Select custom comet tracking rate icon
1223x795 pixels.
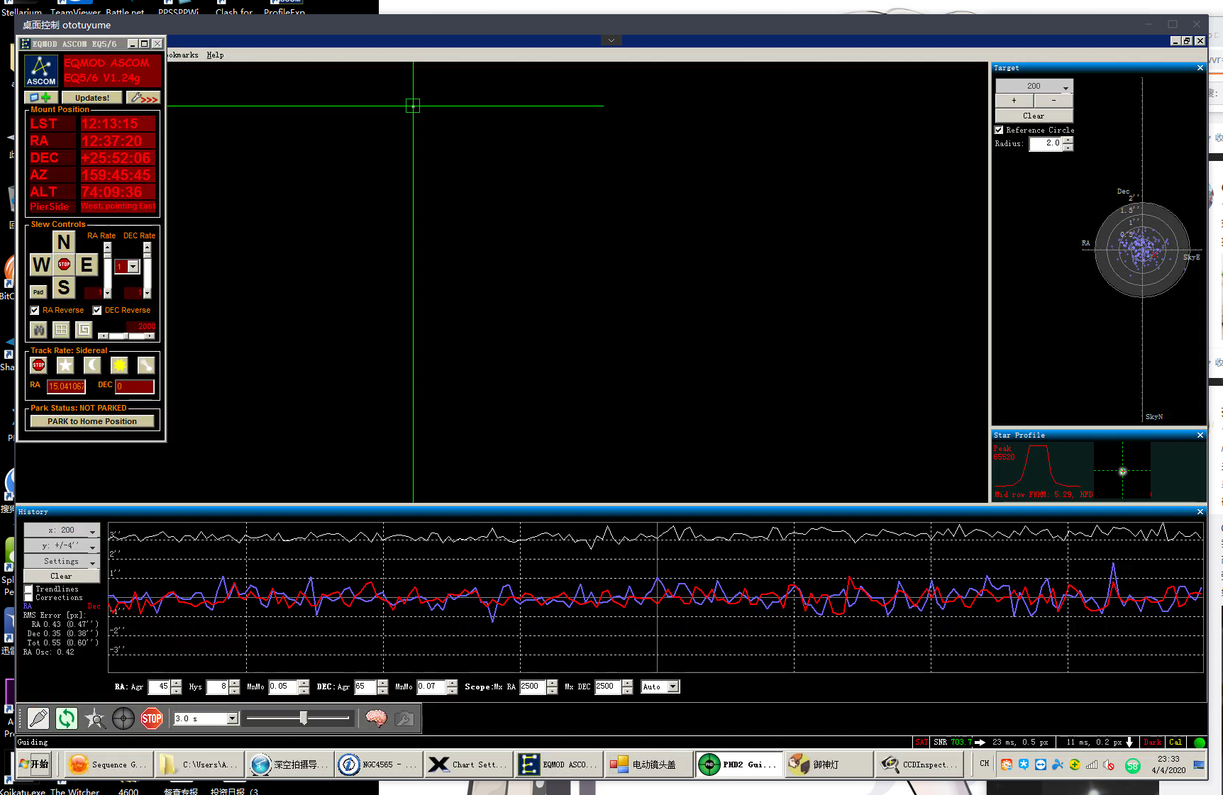[x=146, y=365]
